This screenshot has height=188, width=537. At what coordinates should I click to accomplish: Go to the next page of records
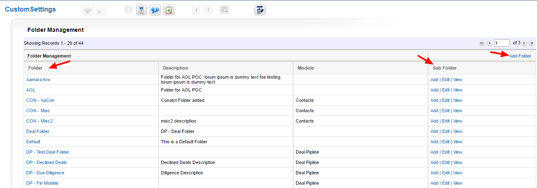pyautogui.click(x=524, y=43)
